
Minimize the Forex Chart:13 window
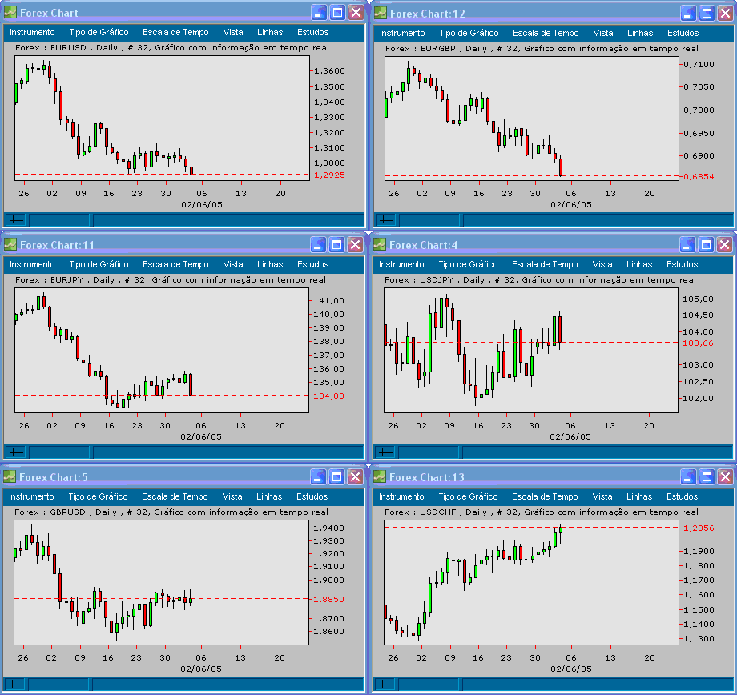pyautogui.click(x=688, y=476)
